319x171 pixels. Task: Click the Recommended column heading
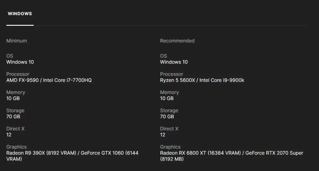pyautogui.click(x=177, y=41)
